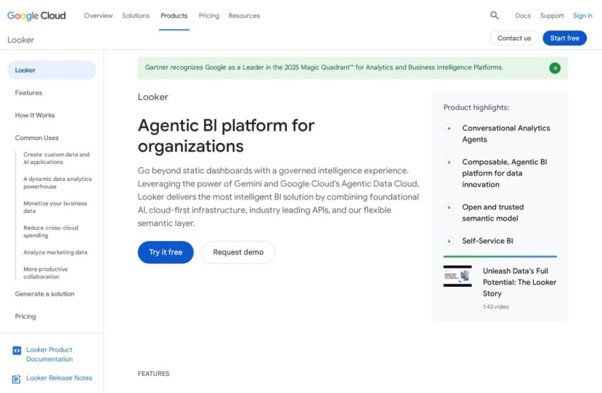Screen dimensions: 602x393
Task: Click the Google Cloud logo
Action: coord(36,16)
